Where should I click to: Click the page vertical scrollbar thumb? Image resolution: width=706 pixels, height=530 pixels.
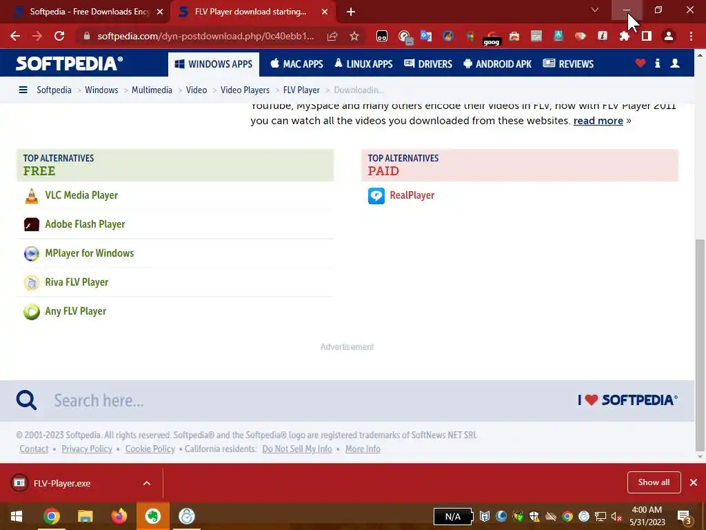pyautogui.click(x=700, y=345)
